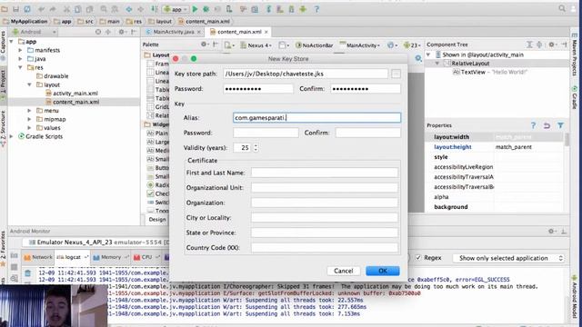Browse key store path ellipsis button
Viewport: 582px width, 327px height.
396,74
